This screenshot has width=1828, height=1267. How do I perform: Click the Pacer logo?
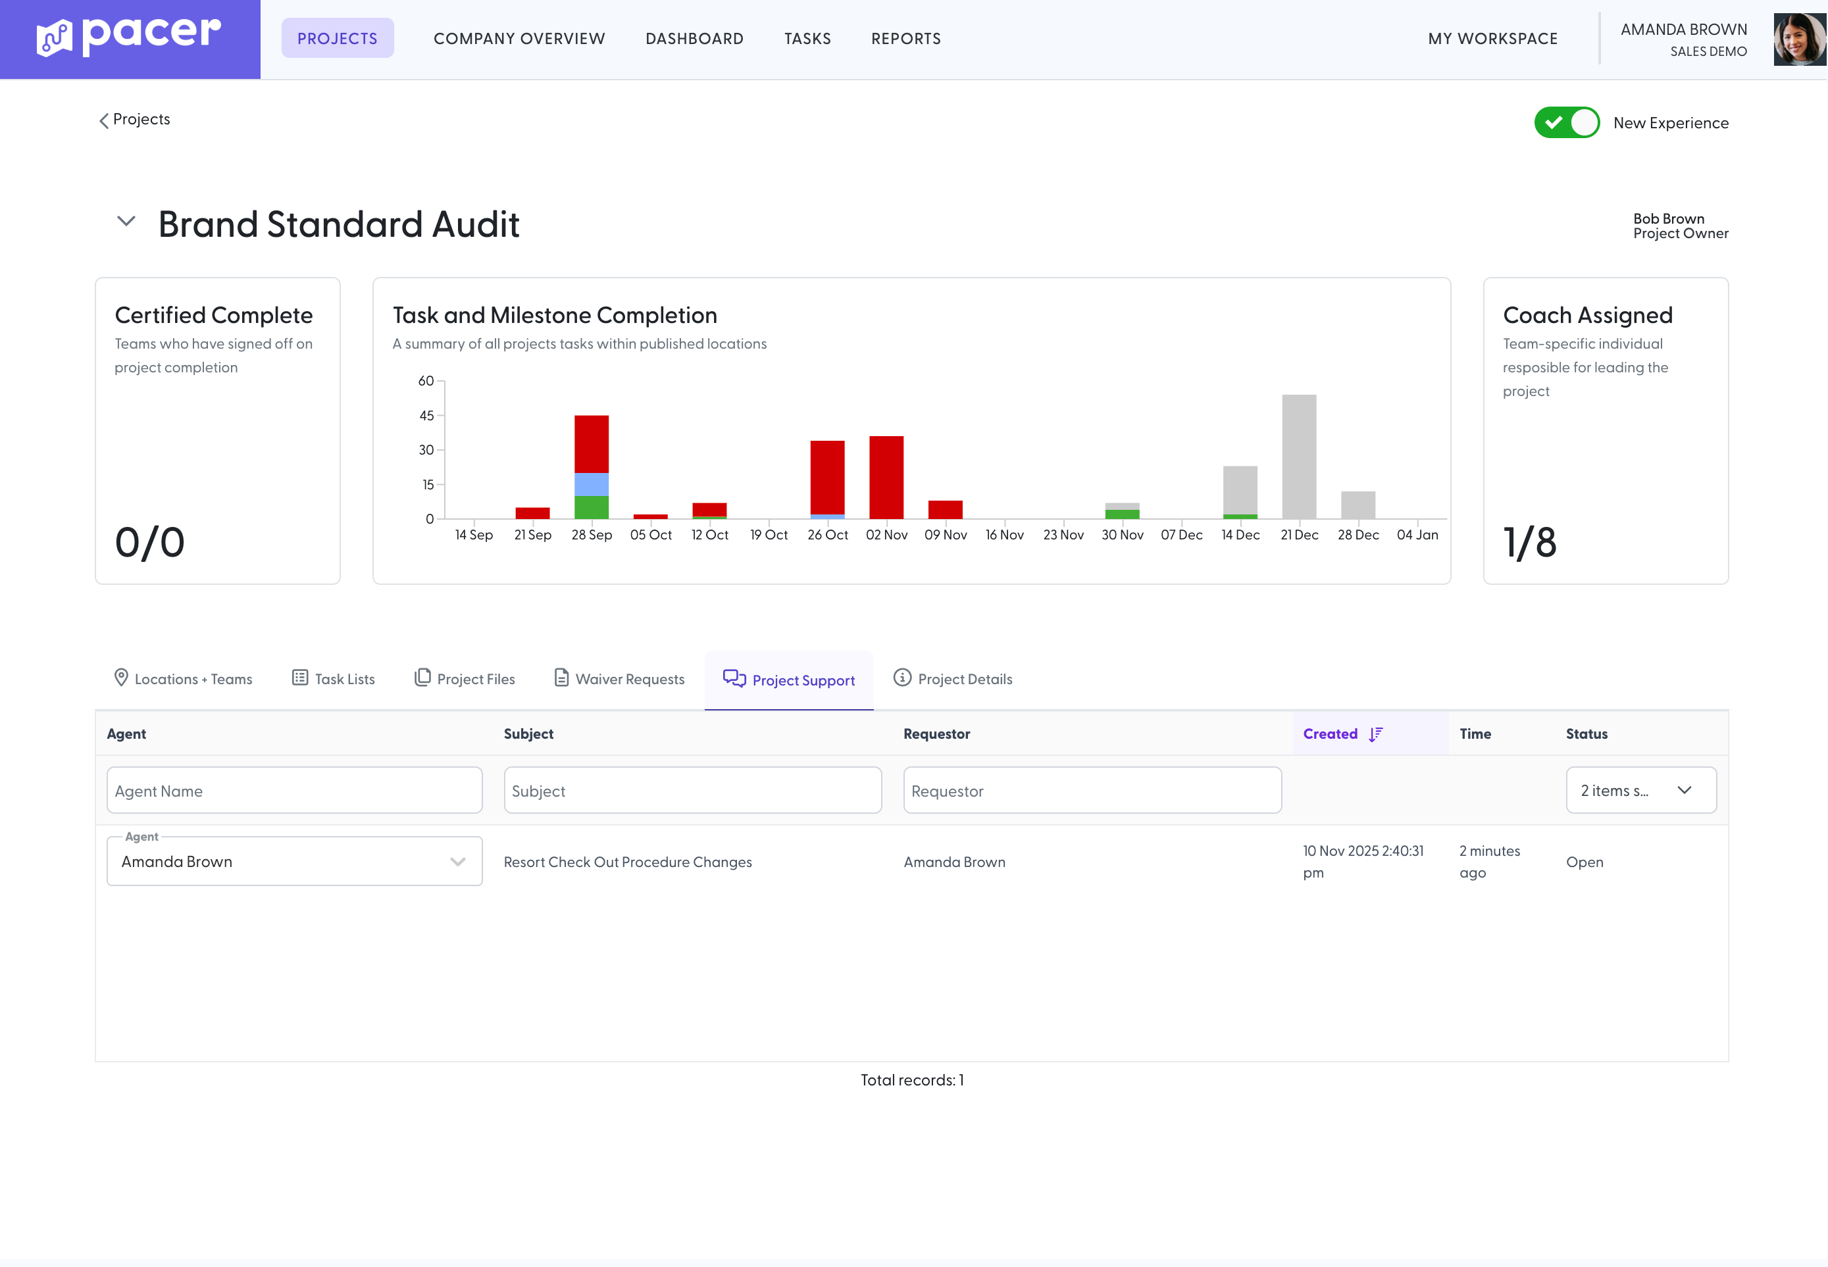tap(128, 37)
